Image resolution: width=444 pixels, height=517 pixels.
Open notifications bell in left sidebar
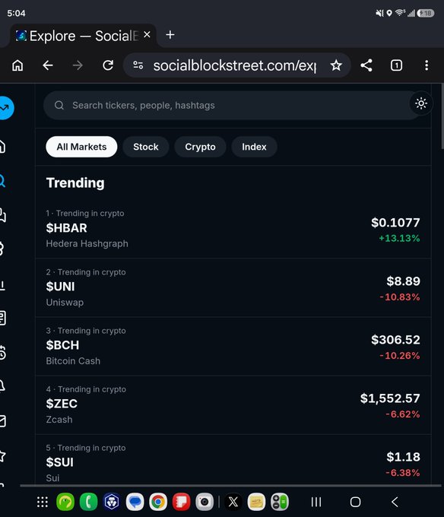[x=2, y=385]
